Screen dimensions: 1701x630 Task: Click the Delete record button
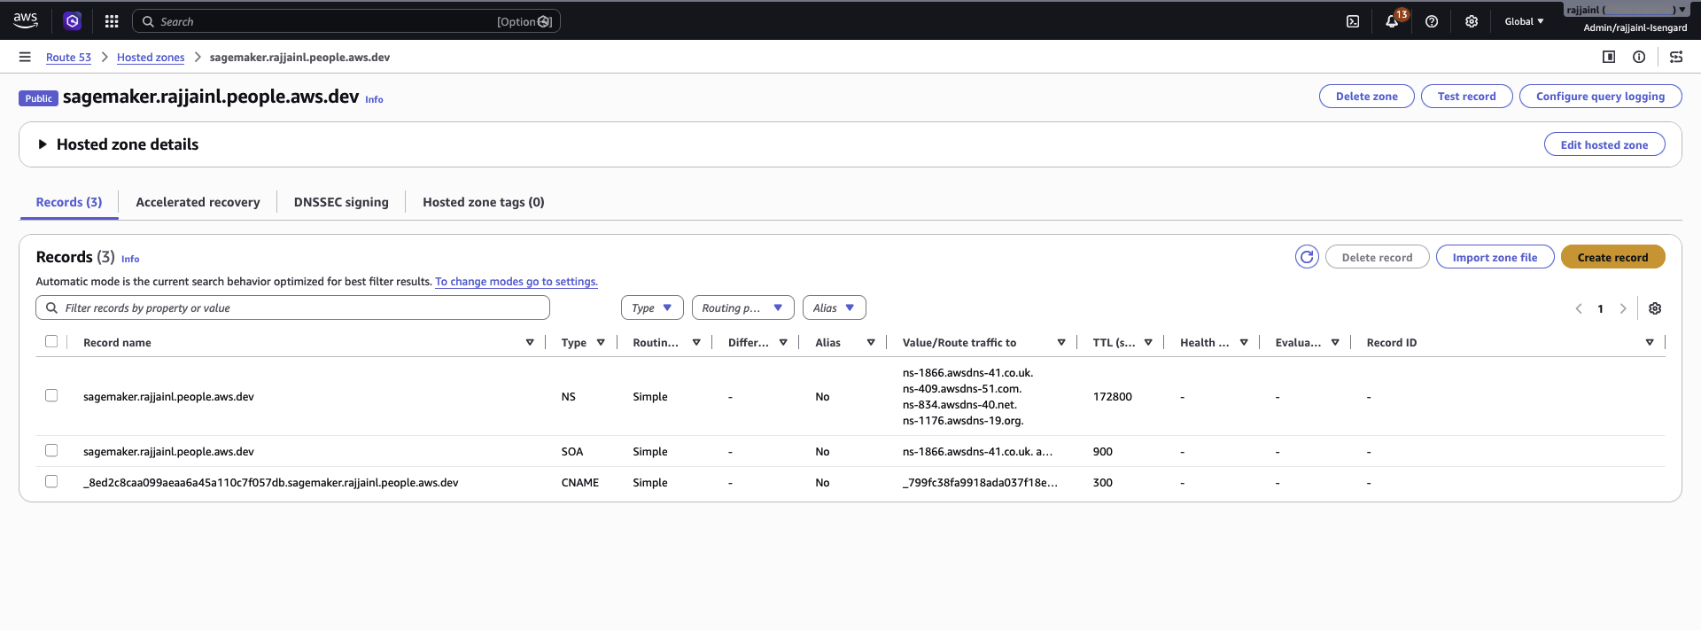(1377, 257)
